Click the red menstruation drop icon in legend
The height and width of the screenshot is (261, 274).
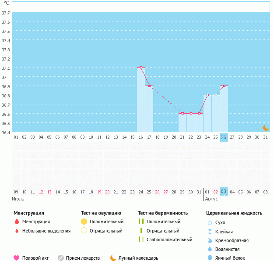point(17,222)
